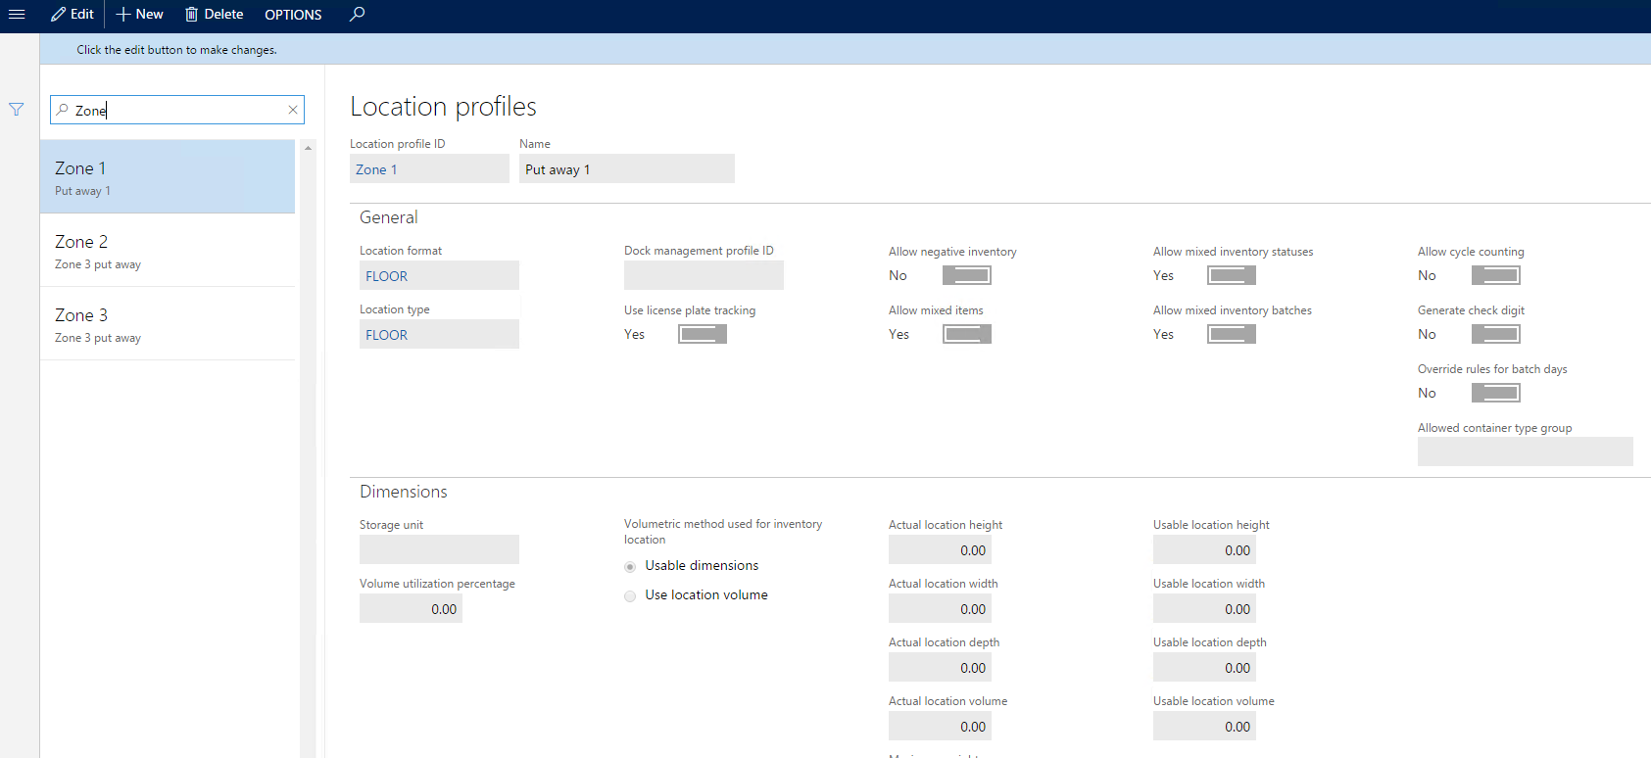Toggle Allow cycle counting switch
Image resolution: width=1651 pixels, height=758 pixels.
pyautogui.click(x=1495, y=275)
